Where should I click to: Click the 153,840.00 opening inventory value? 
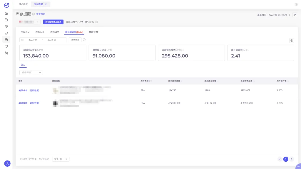36,56
